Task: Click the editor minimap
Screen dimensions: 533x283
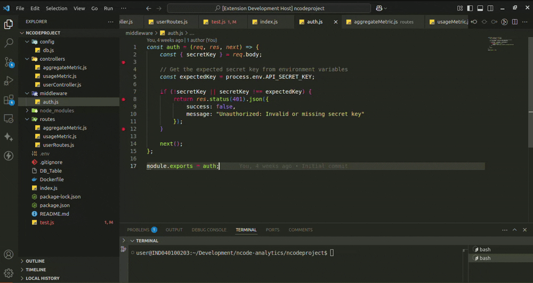Action: click(503, 44)
